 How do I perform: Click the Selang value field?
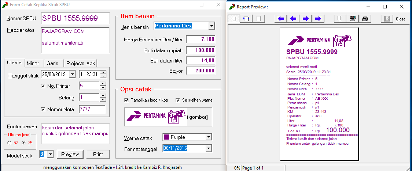point(89,98)
